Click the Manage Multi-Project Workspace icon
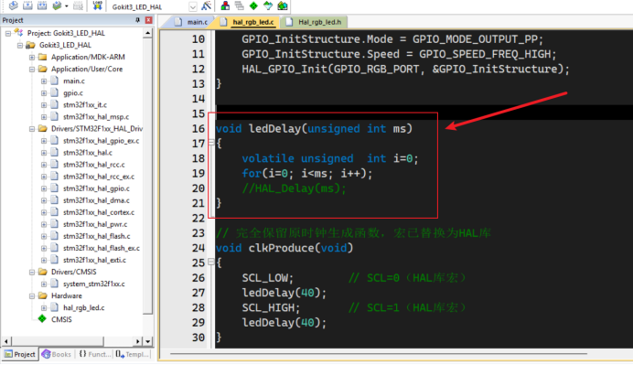 pos(240,5)
